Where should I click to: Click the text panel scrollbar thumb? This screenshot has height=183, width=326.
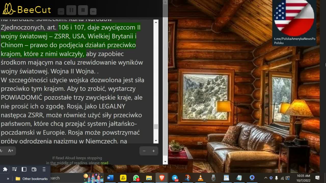156,127
